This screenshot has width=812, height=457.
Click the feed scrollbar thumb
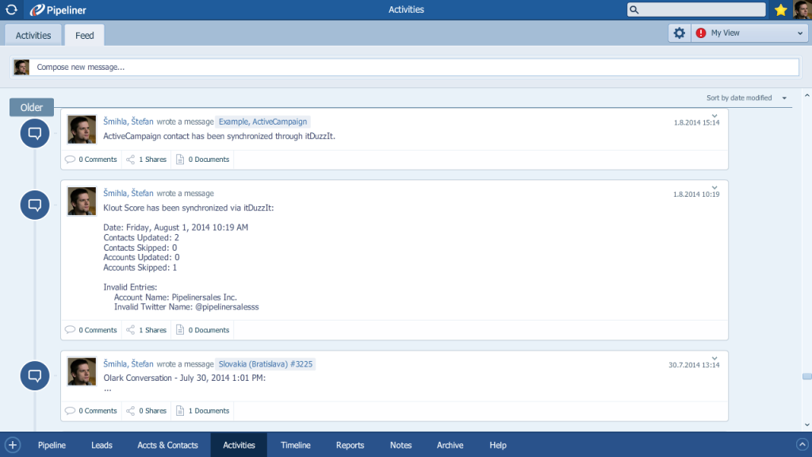(x=806, y=377)
